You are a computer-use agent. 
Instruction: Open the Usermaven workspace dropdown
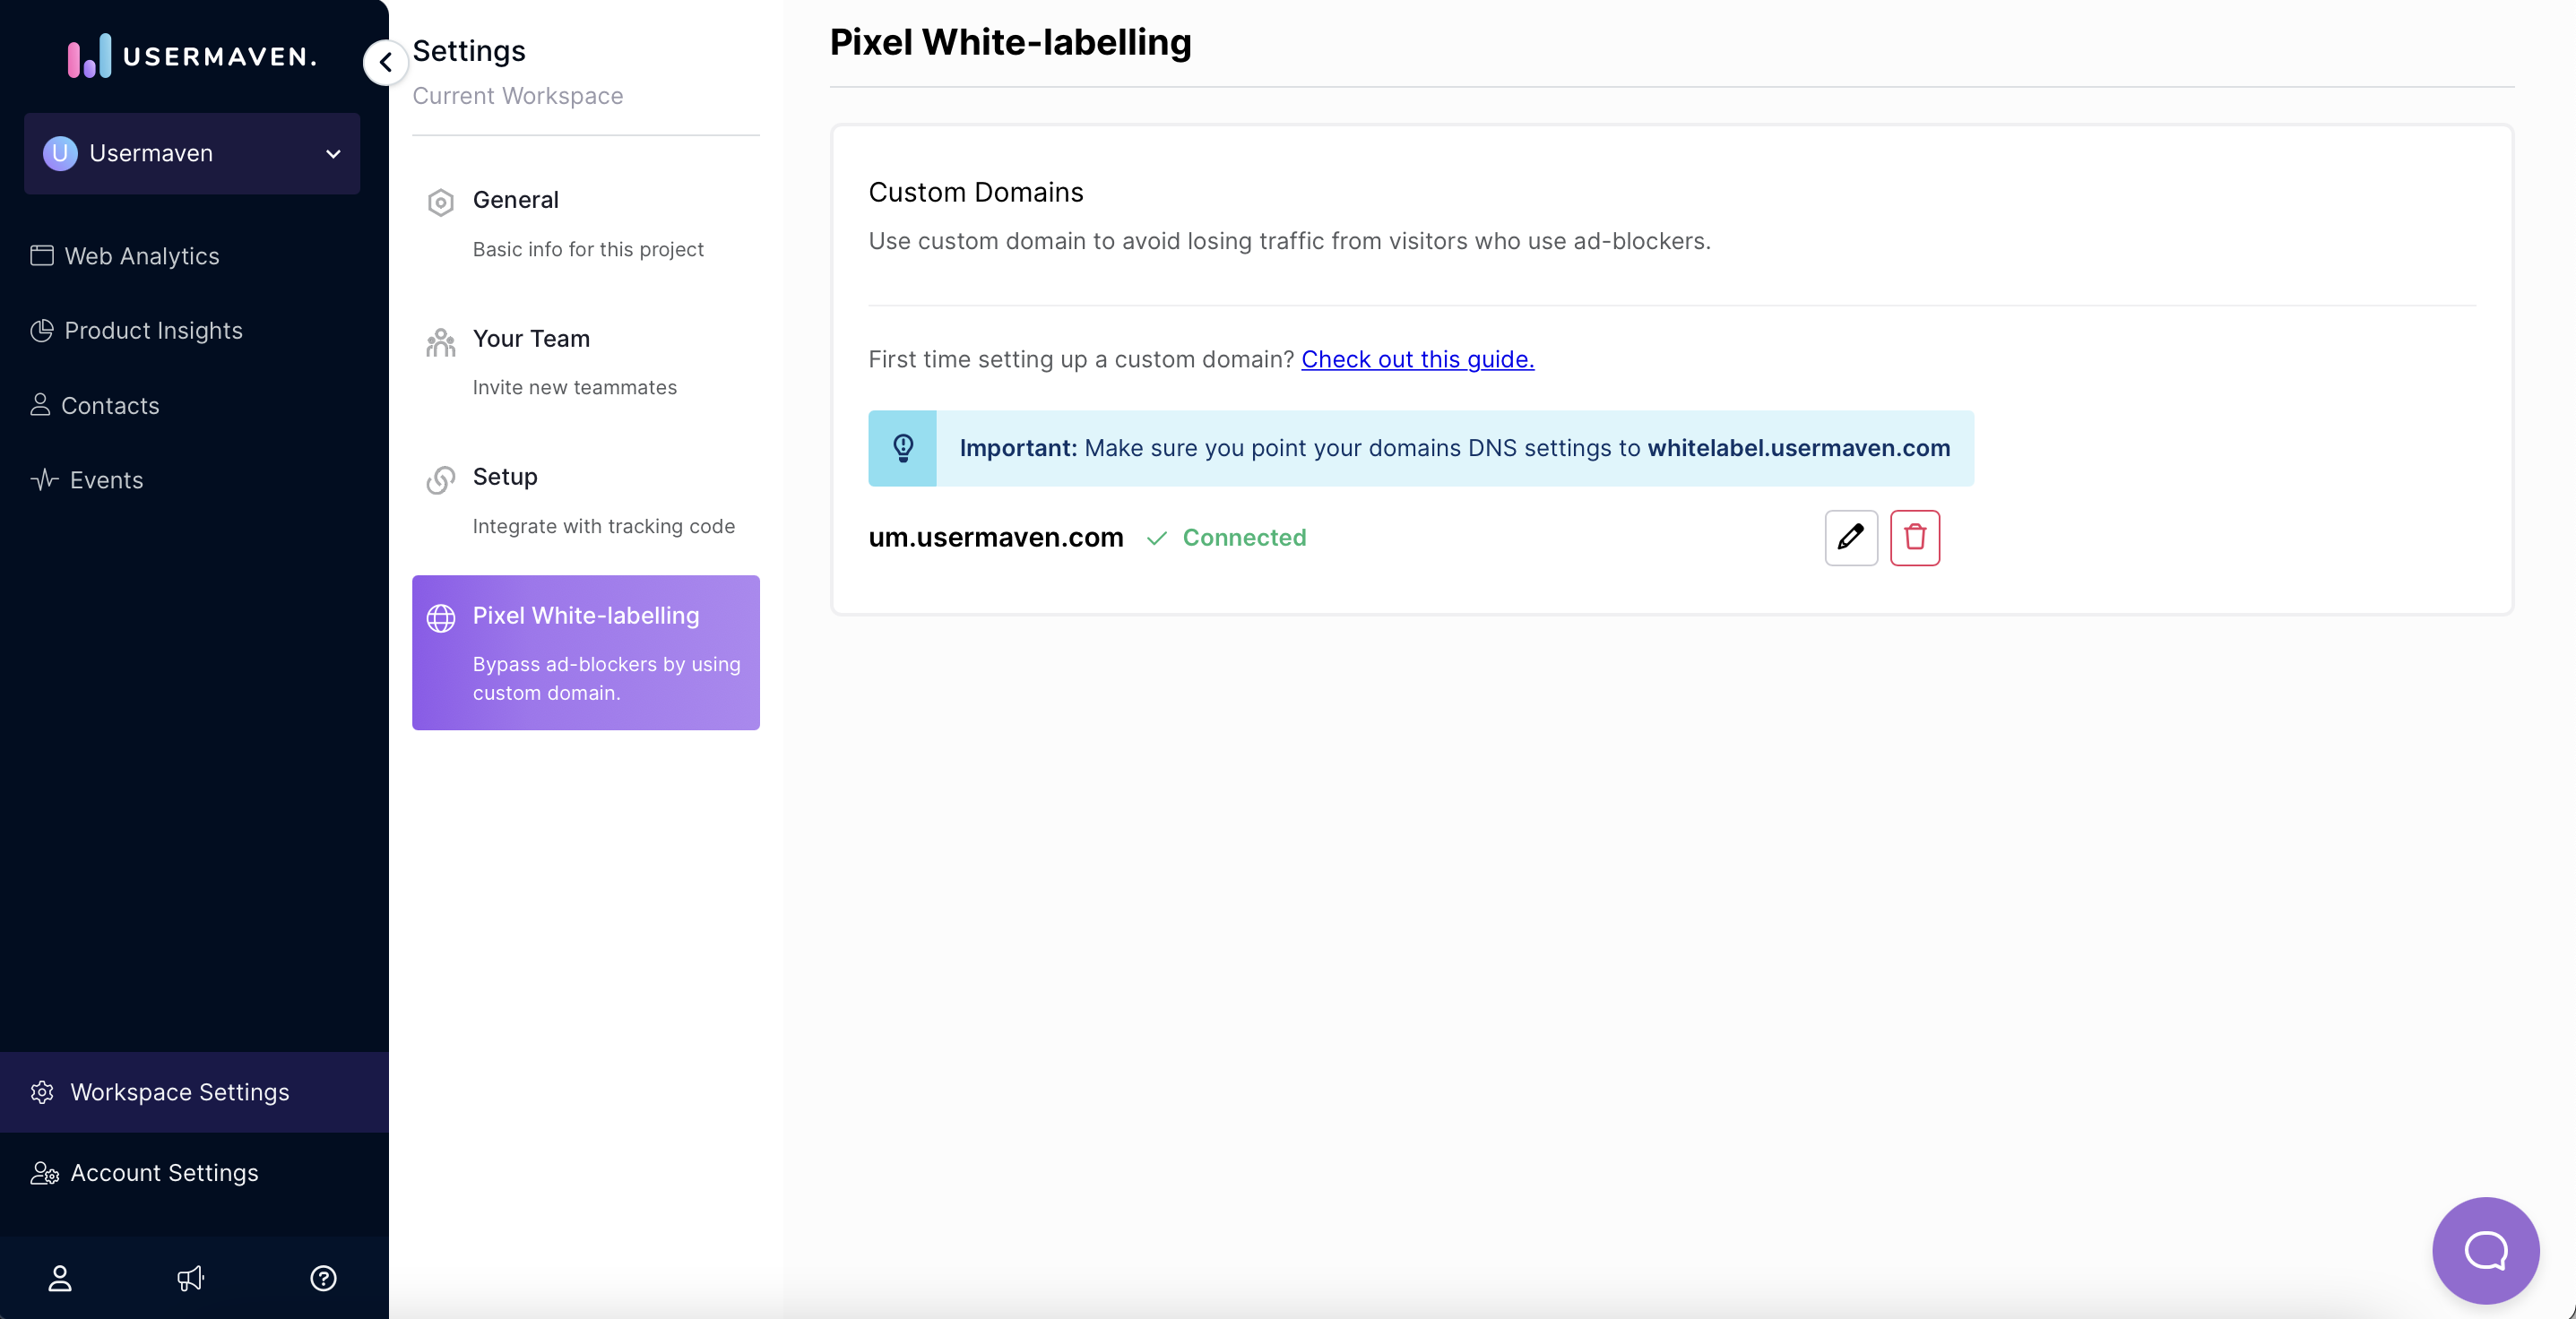coord(192,153)
